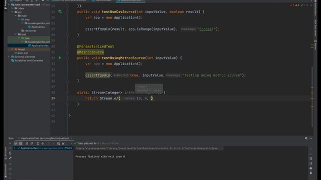Print console output icon

[x=311, y=168]
